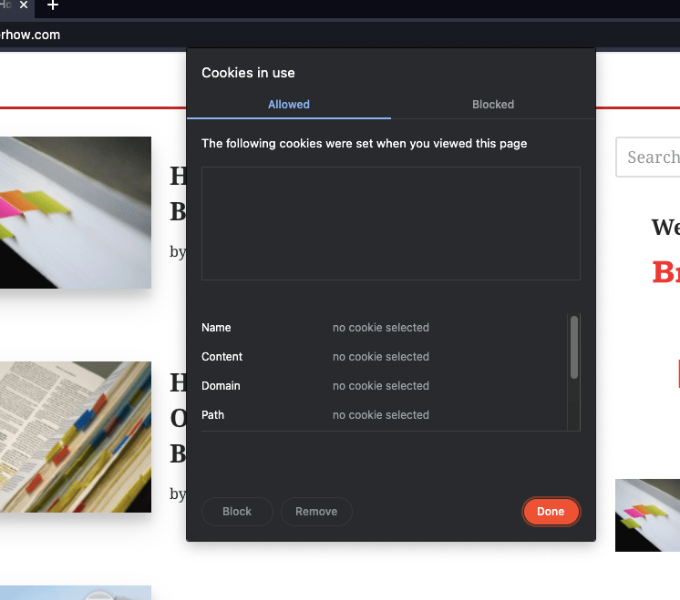
Task: Switch to the Allowed cookies tab
Action: (289, 105)
